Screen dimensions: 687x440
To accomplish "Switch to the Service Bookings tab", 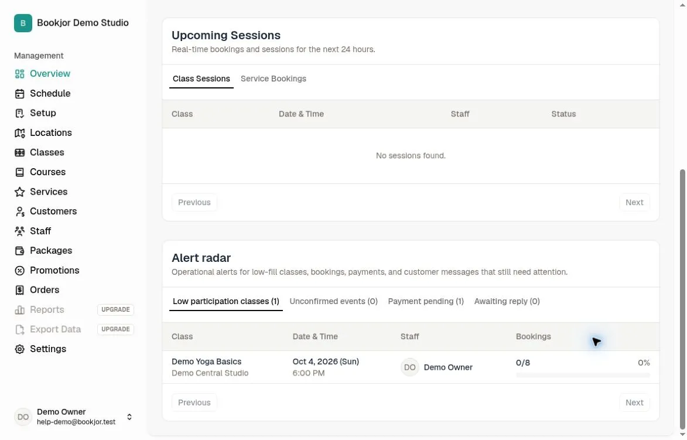I will pyautogui.click(x=274, y=79).
